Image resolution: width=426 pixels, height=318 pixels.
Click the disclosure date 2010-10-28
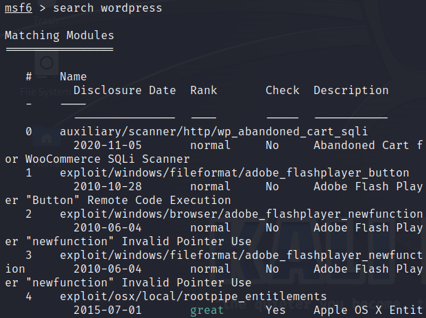pos(108,187)
